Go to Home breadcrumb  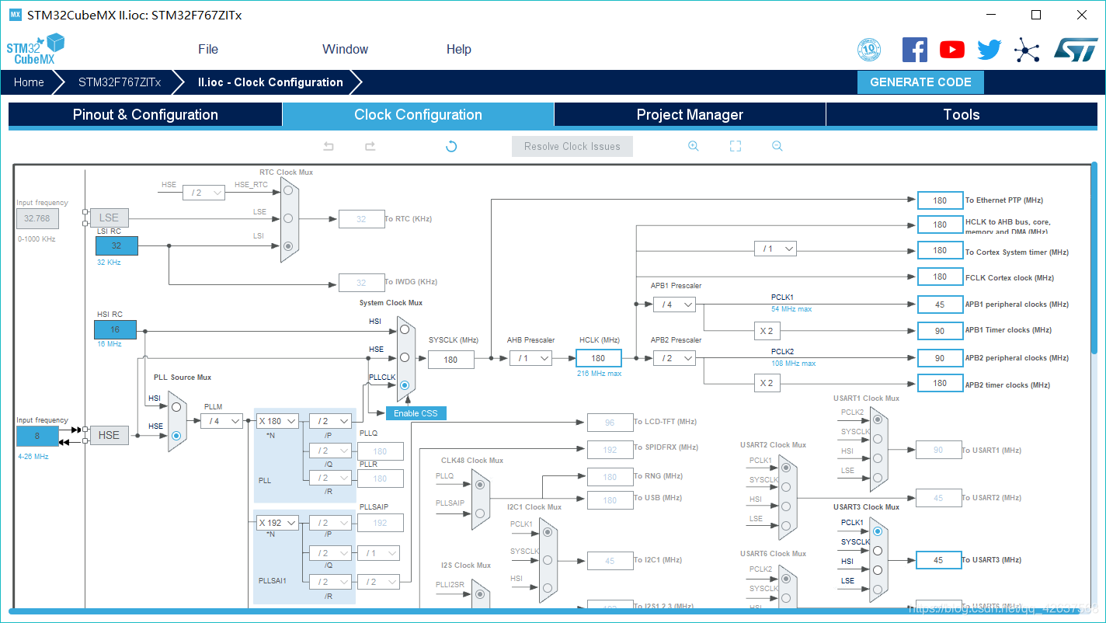tap(29, 82)
